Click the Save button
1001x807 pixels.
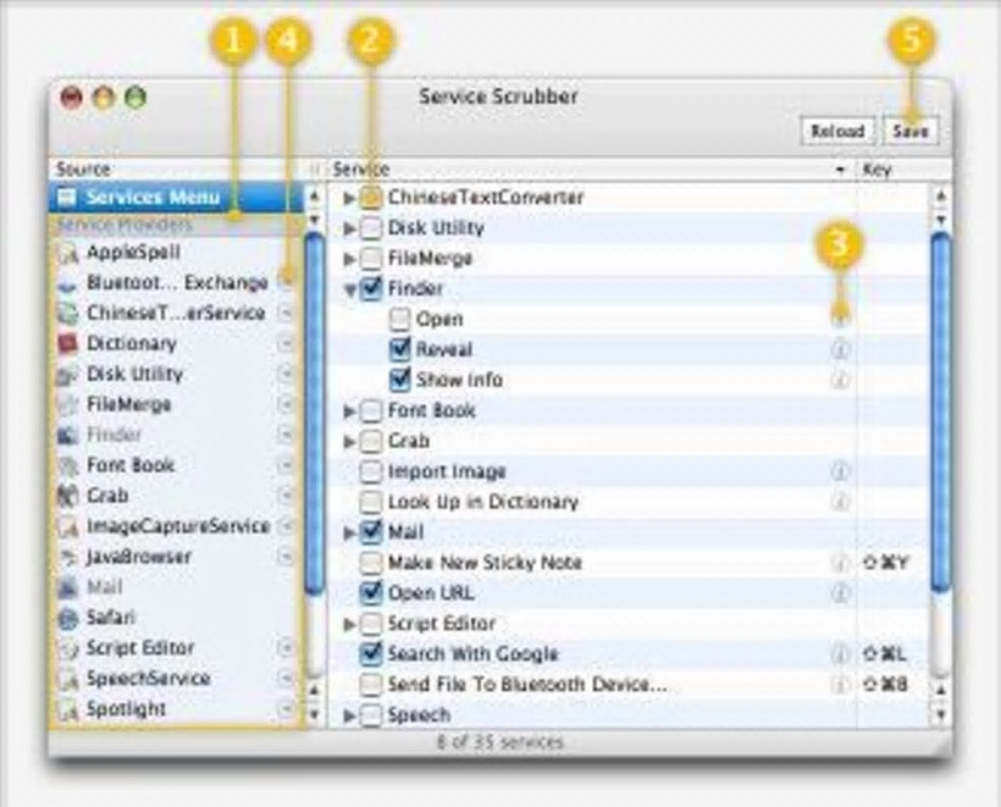911,131
